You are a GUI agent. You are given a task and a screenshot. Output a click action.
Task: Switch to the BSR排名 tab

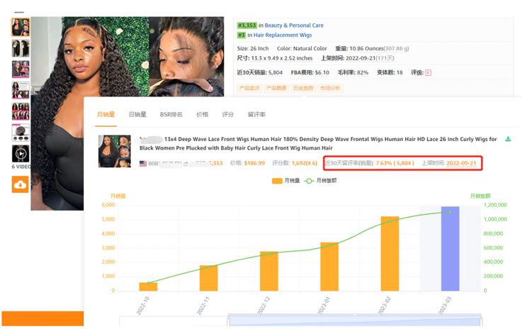coord(171,114)
